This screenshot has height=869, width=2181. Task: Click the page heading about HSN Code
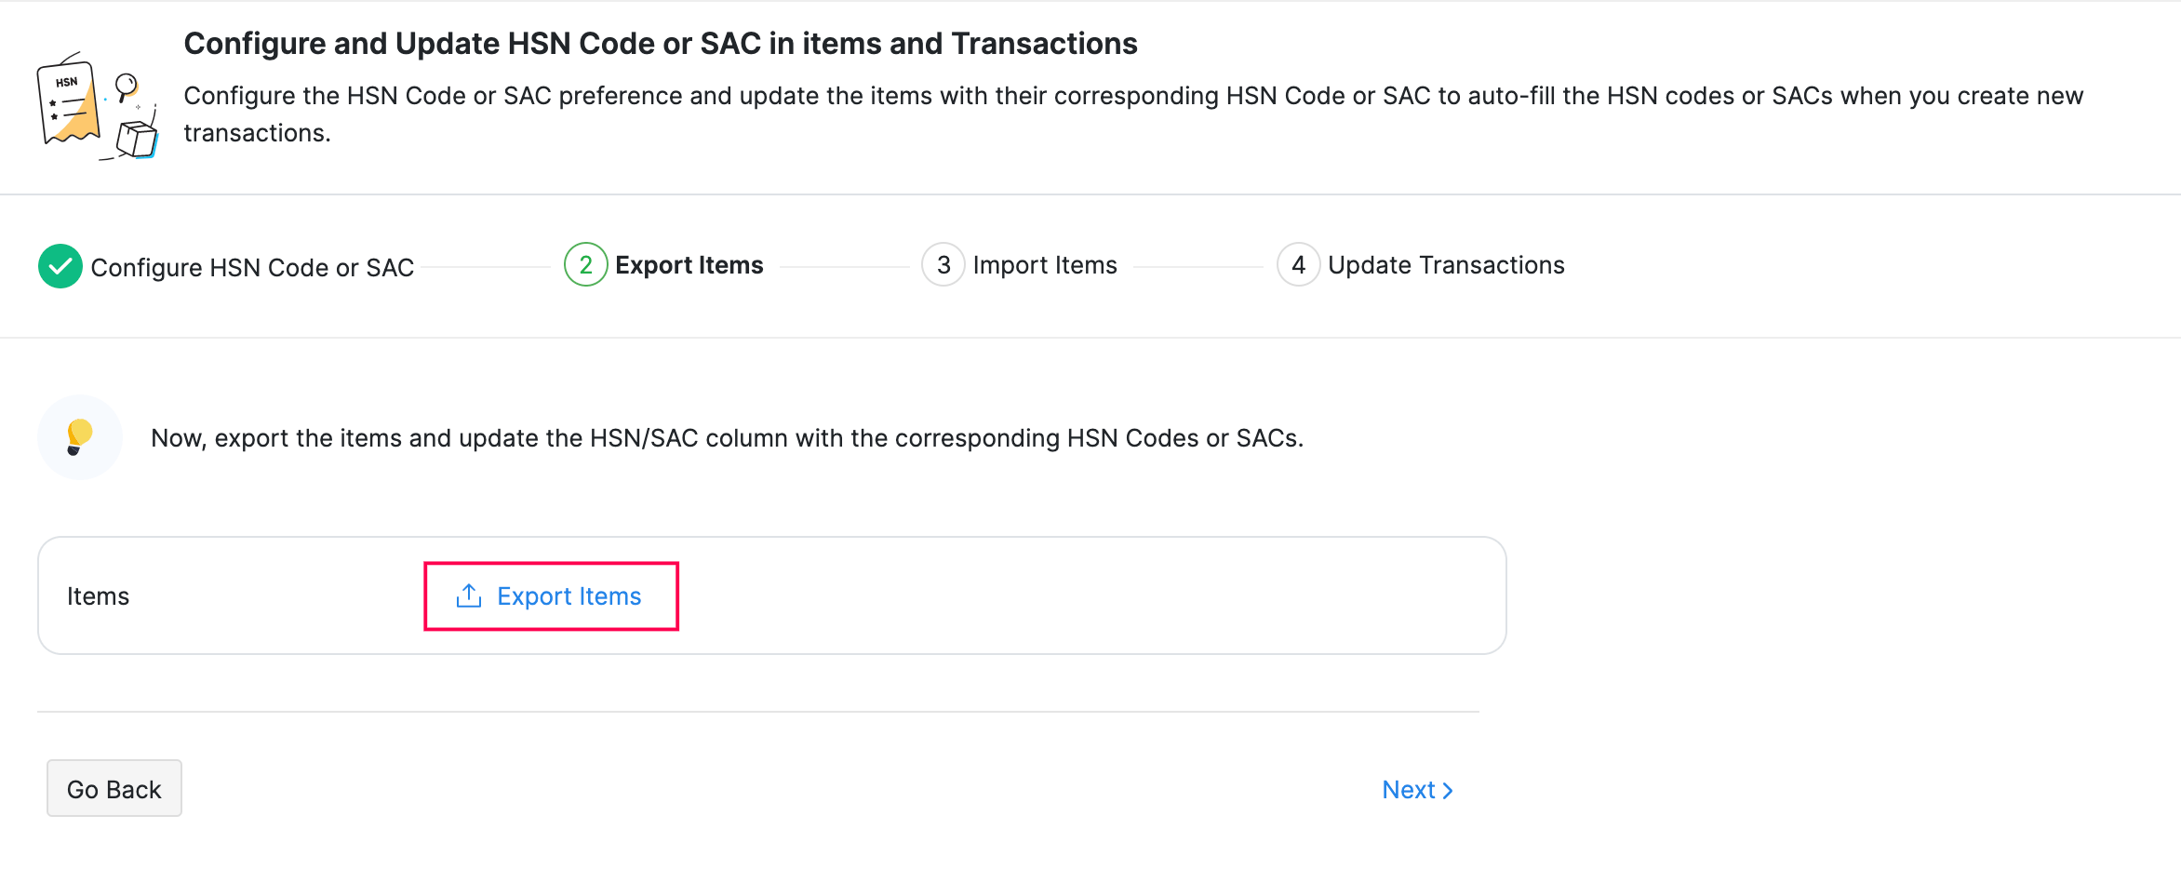[x=660, y=44]
